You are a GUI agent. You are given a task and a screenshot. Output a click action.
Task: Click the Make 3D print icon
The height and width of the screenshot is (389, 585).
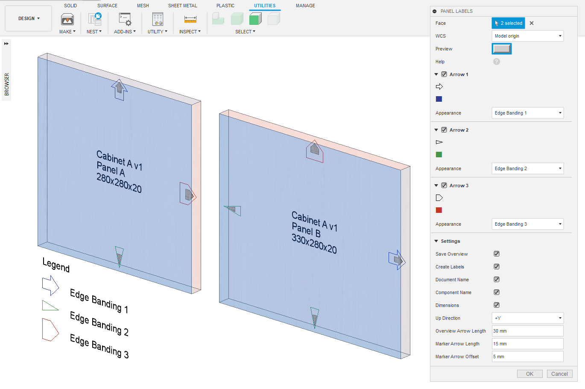point(67,19)
